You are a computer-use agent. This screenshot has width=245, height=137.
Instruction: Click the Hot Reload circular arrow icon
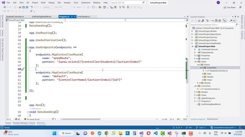[x=93, y=7]
